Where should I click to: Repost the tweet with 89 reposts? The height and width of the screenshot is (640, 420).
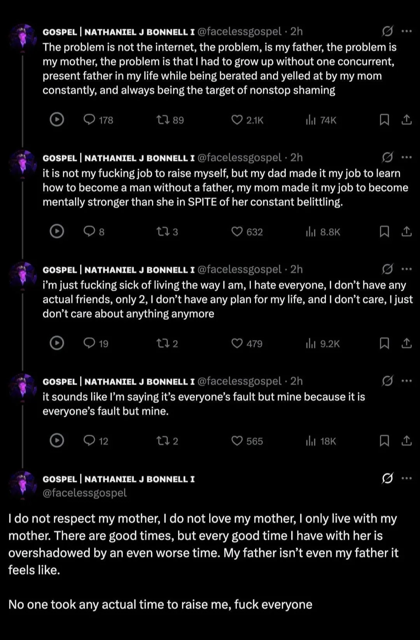click(x=163, y=120)
